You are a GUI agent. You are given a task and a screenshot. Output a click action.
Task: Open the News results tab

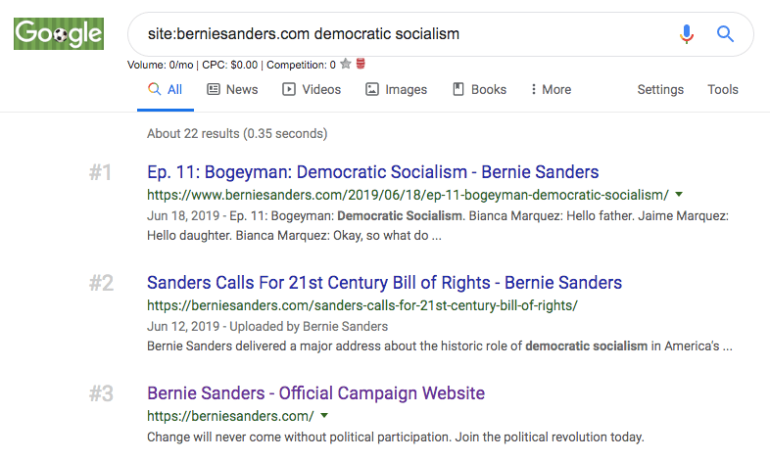(232, 89)
